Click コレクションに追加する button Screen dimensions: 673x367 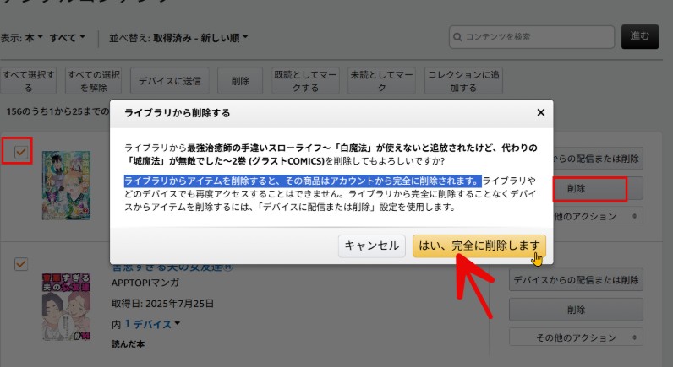[463, 81]
